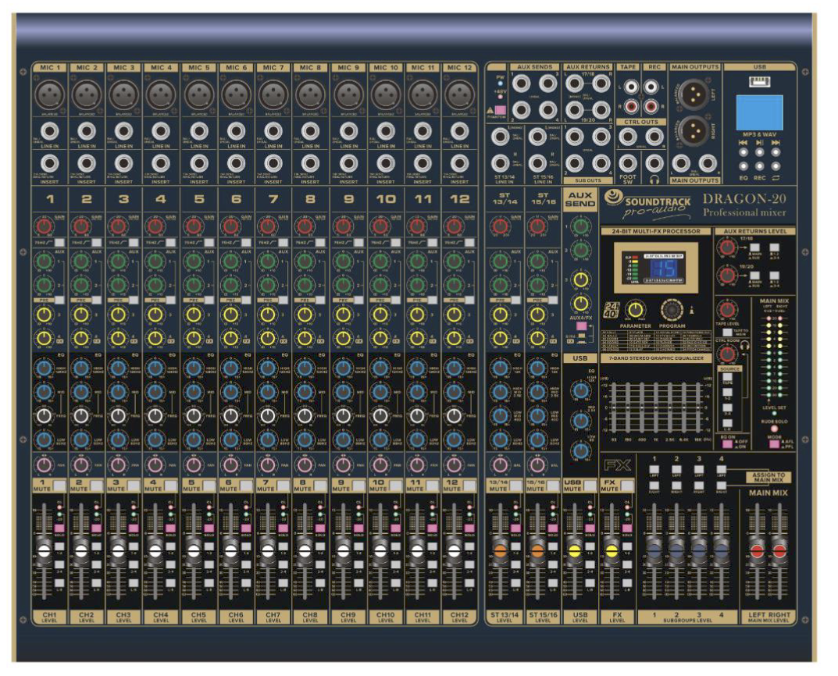Image resolution: width=838 pixels, height=676 pixels.
Task: Click the blue MP3 & WAV display
Action: pyautogui.click(x=759, y=112)
